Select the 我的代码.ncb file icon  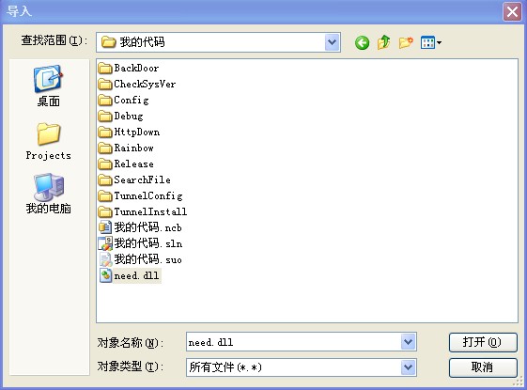pyautogui.click(x=105, y=227)
